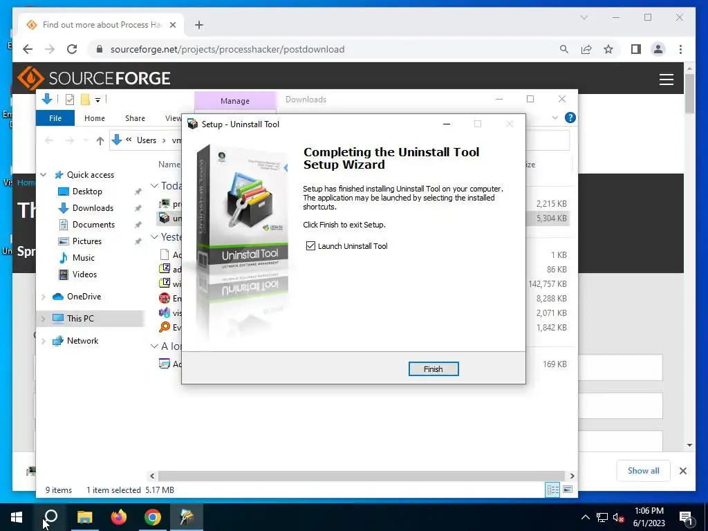Screen dimensions: 708x531
Task: Select Music in navigation pane
Action: [83, 258]
